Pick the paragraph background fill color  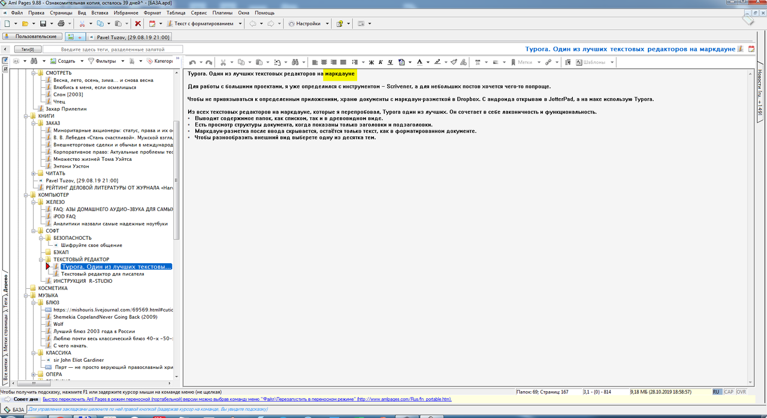point(401,62)
